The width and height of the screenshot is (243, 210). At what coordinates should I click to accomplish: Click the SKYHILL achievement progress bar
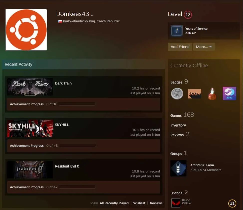point(77,145)
